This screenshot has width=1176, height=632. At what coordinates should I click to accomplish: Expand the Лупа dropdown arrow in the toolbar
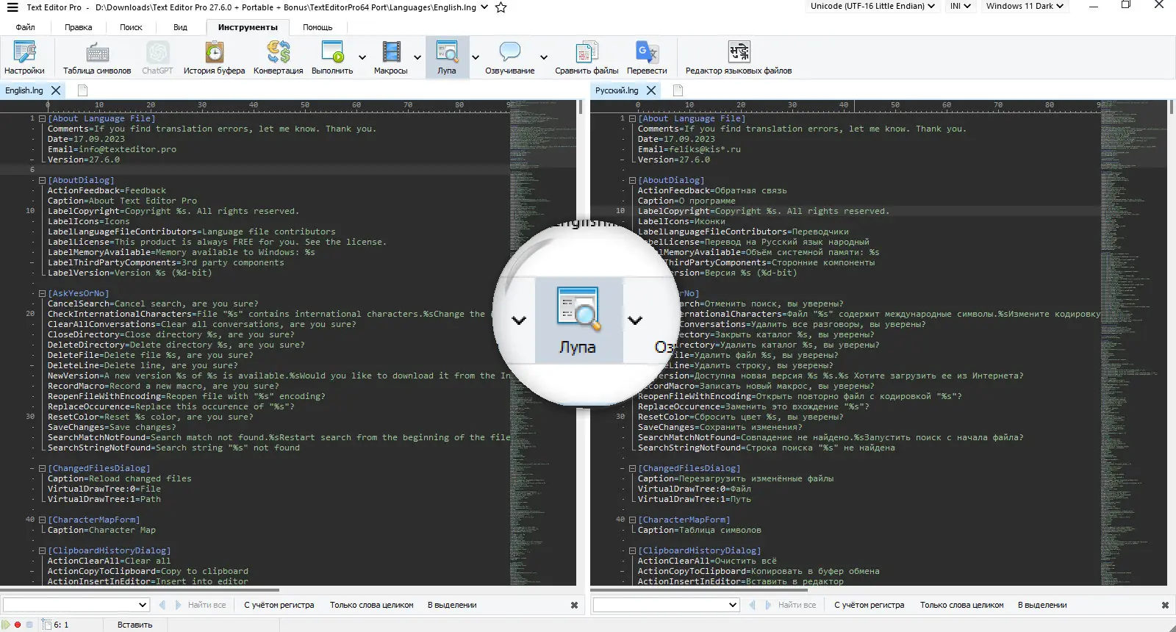pyautogui.click(x=476, y=57)
